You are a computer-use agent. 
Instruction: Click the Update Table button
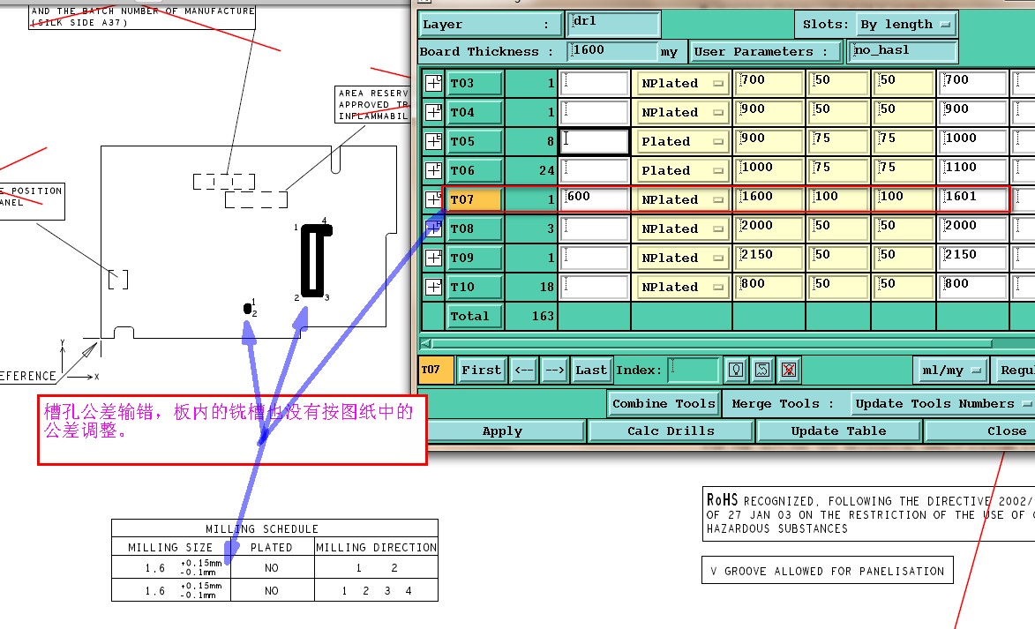click(838, 431)
